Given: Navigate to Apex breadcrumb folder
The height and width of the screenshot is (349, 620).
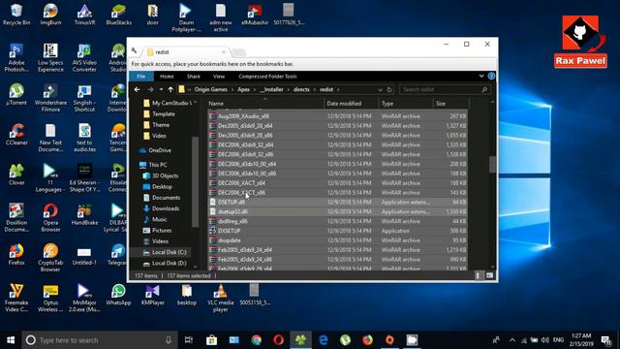Looking at the screenshot, I should coord(243,90).
